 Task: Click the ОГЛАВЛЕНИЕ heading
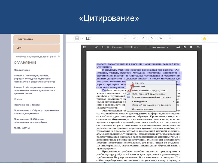pos(25,62)
